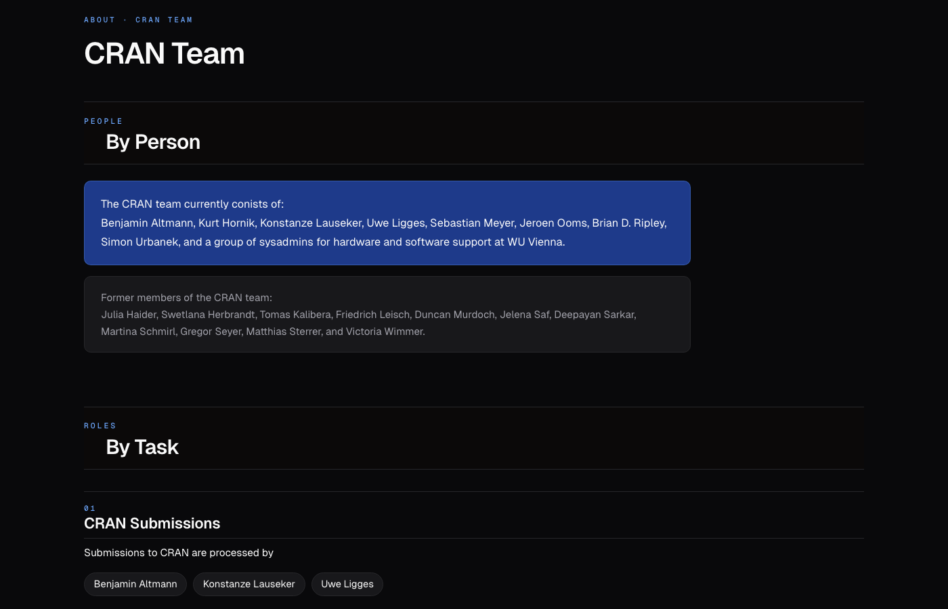Click the CRAN Submissions heading
The height and width of the screenshot is (609, 948).
pos(152,524)
